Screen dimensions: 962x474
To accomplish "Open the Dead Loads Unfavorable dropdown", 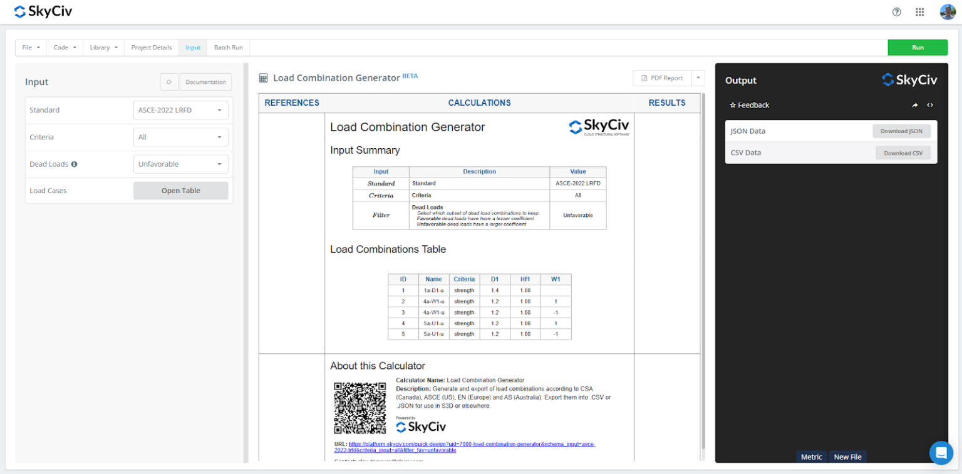I will click(180, 164).
